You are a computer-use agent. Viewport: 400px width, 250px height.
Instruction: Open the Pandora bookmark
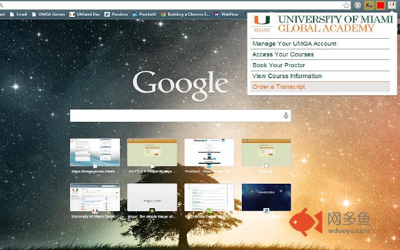pyautogui.click(x=116, y=14)
